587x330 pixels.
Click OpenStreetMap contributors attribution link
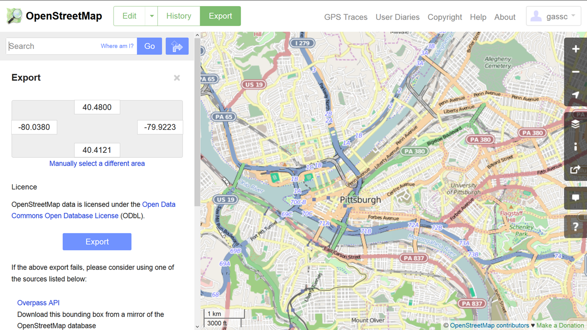489,325
